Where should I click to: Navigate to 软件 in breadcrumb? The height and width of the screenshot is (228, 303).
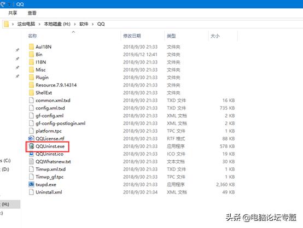84,24
